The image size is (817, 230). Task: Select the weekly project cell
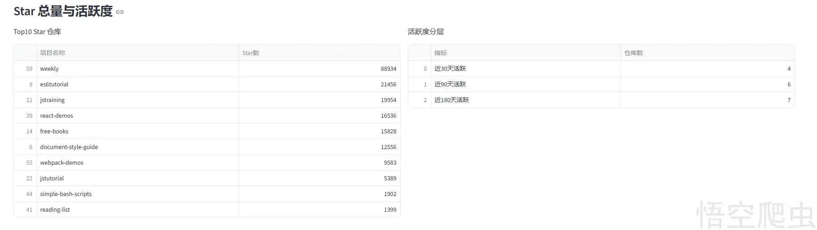[49, 69]
